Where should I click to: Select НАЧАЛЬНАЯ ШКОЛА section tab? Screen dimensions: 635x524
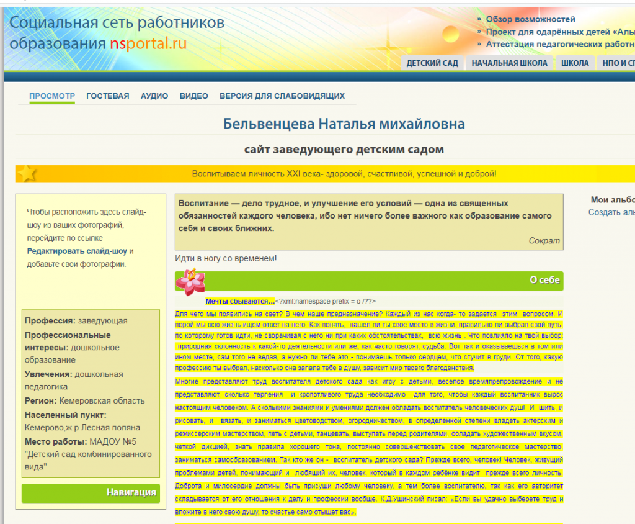510,63
